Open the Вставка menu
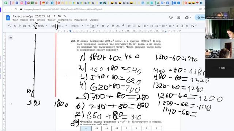The image size is (234, 131). pos(41,20)
